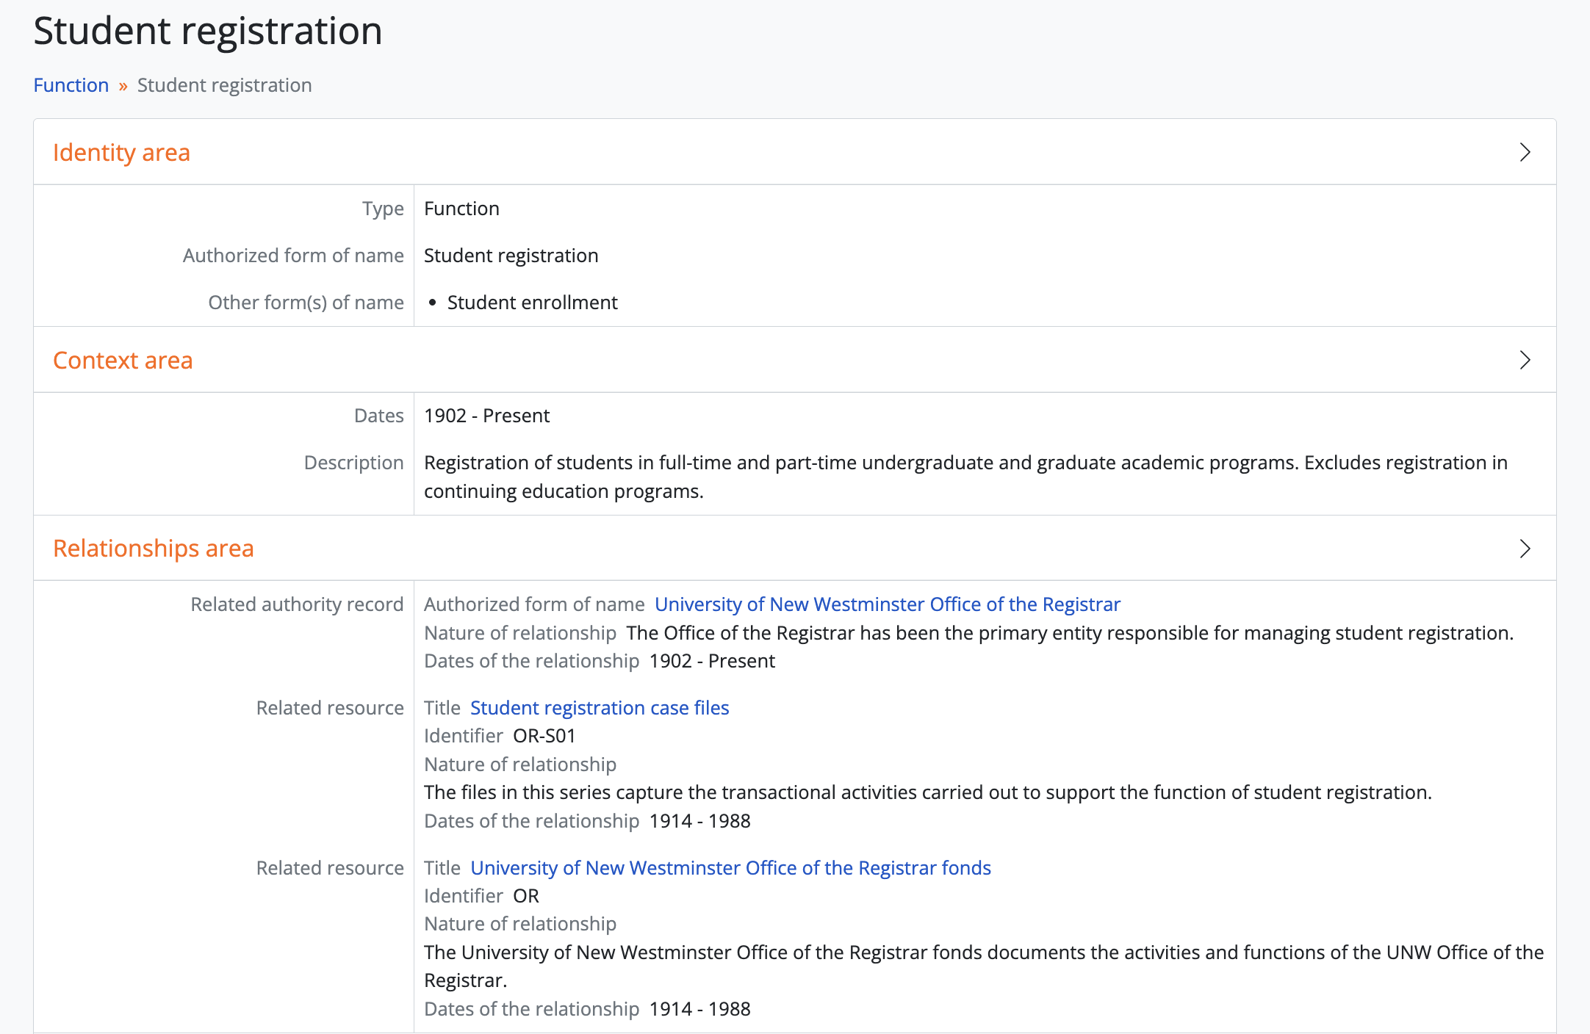The width and height of the screenshot is (1590, 1034).
Task: Collapse the Relationships area chevron
Action: tap(1525, 549)
